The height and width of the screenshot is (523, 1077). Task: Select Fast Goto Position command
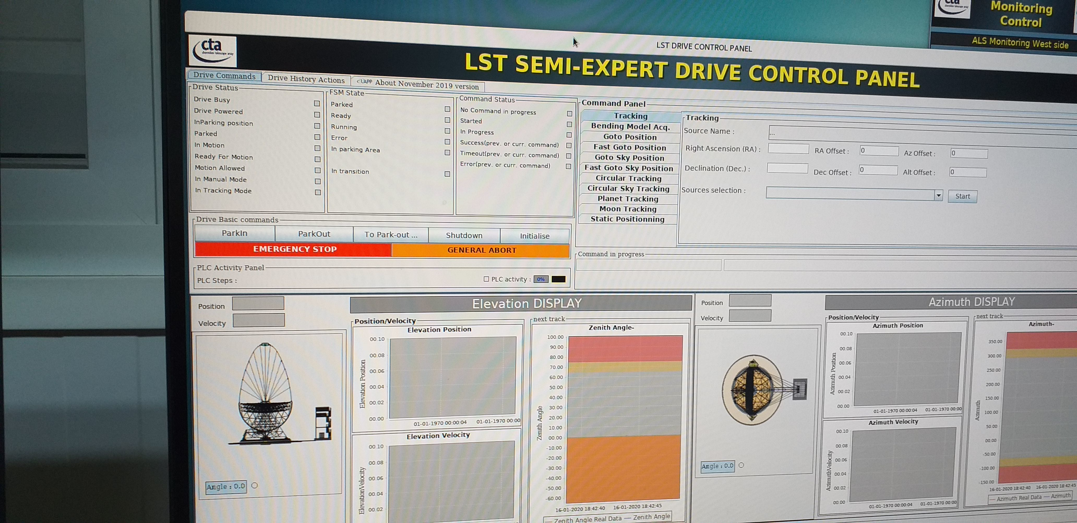[x=630, y=148]
